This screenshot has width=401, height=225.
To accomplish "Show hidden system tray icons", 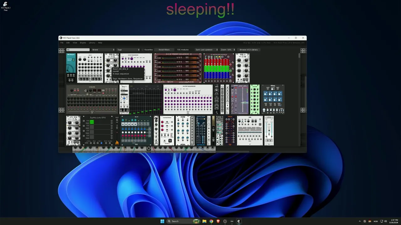I will click(x=360, y=221).
